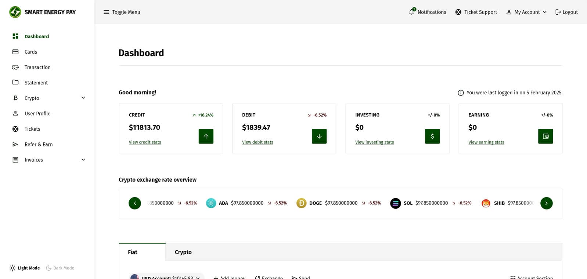Click the green wallet button in Earning card
The width and height of the screenshot is (587, 279).
pyautogui.click(x=545, y=136)
